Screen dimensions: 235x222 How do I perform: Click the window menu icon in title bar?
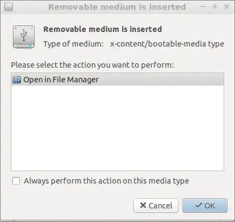tap(9, 7)
